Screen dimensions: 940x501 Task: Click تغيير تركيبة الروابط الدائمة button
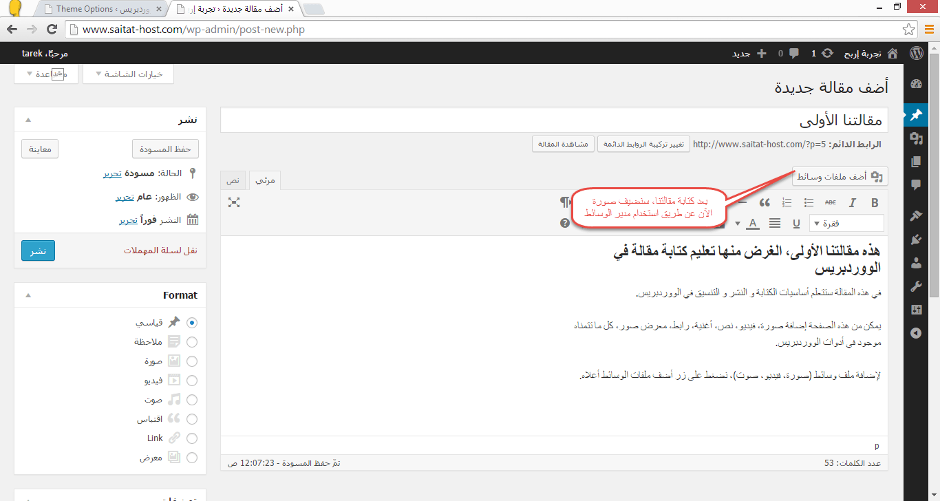pyautogui.click(x=643, y=144)
